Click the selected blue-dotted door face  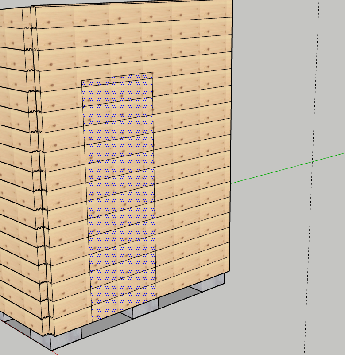click(120, 195)
